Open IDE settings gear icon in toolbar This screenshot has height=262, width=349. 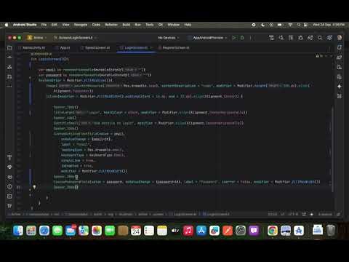tap(329, 38)
